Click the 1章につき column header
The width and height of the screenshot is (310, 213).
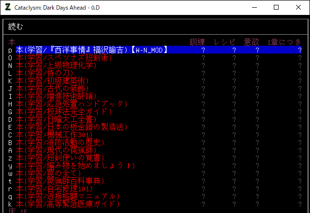(285, 42)
